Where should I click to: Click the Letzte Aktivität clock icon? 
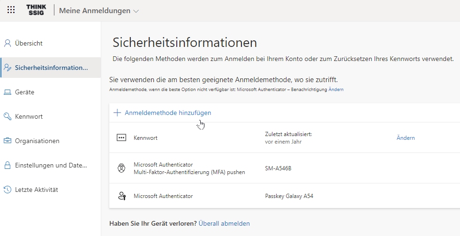click(8, 190)
